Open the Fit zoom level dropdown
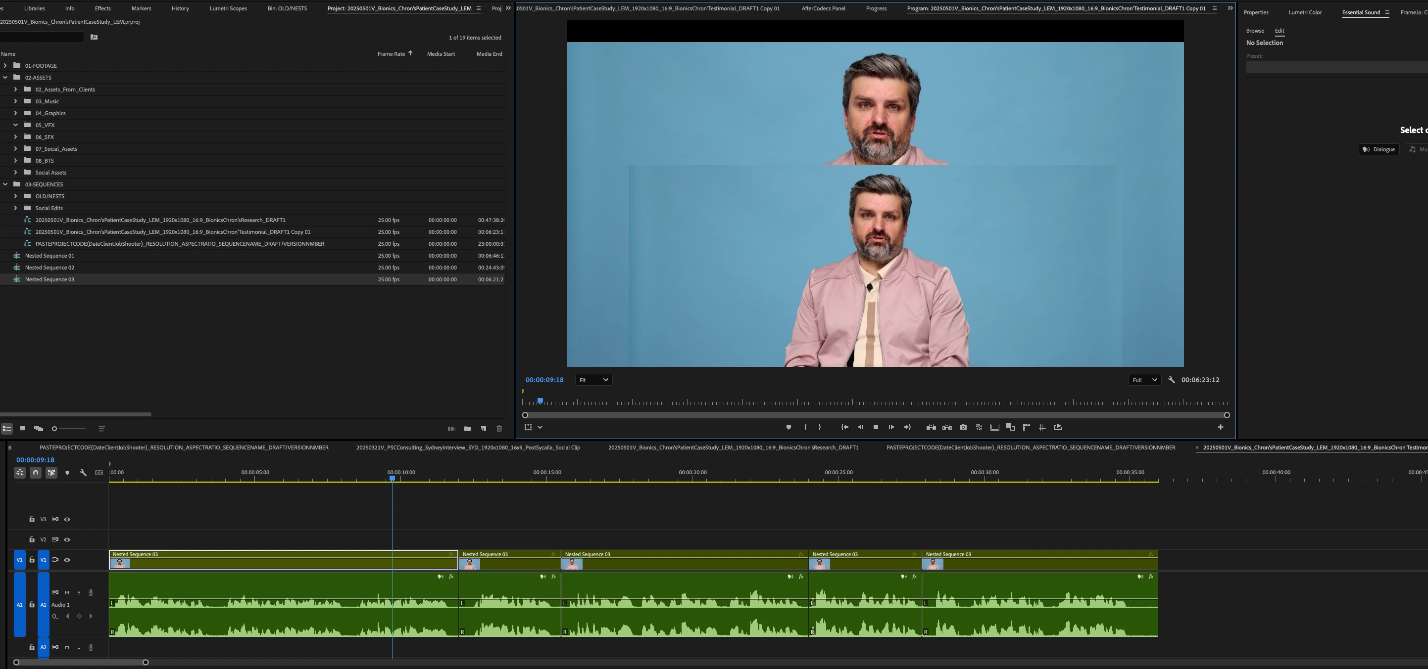Viewport: 1428px width, 669px height. 593,380
